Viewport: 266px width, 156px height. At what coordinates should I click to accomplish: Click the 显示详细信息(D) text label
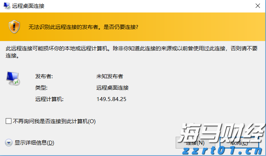coord(34,143)
